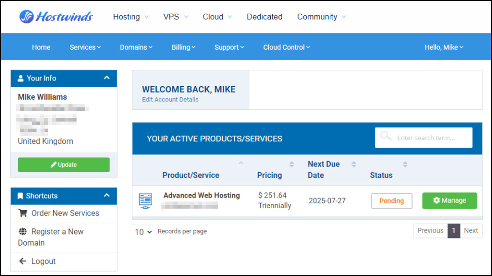Image resolution: width=492 pixels, height=276 pixels.
Task: Click the search term input field
Action: pos(424,138)
